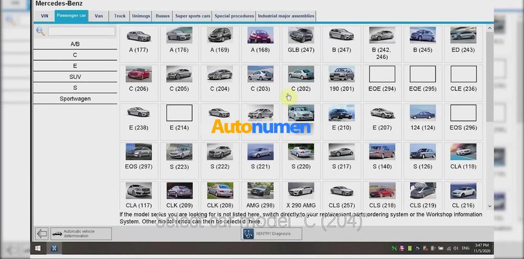Pick the CLK (209) car model
This screenshot has height=259, width=524.
click(179, 195)
